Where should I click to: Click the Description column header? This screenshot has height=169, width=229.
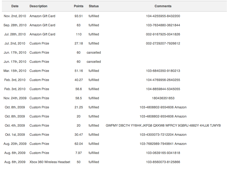point(38,6)
